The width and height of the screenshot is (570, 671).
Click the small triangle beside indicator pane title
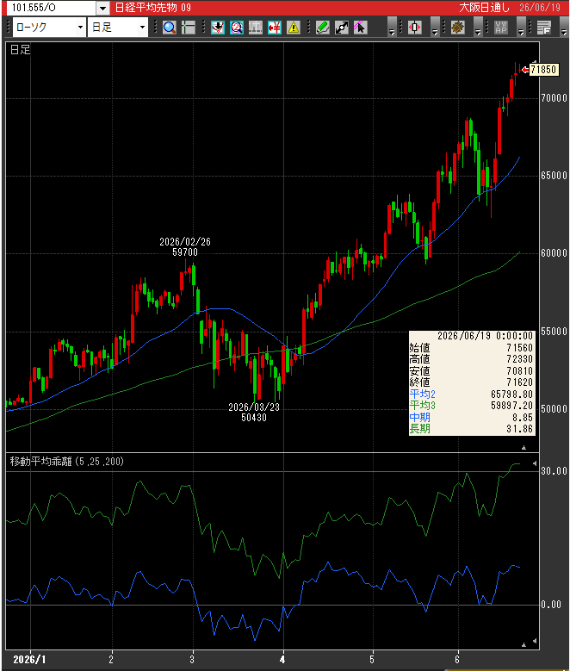click(x=535, y=463)
